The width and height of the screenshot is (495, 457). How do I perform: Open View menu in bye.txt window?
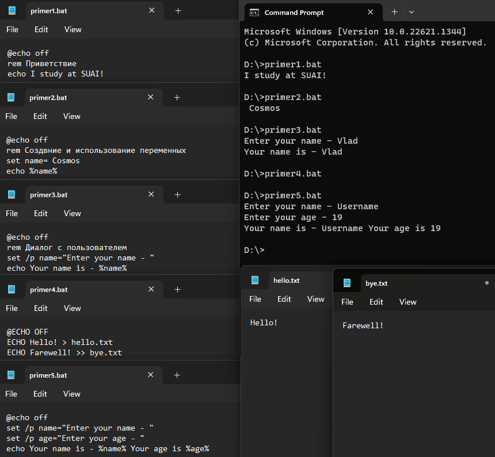click(408, 302)
